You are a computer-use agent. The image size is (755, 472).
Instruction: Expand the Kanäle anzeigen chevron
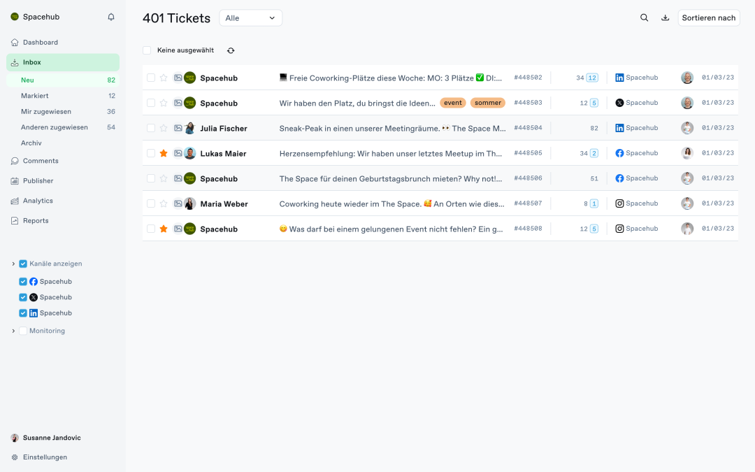(13, 264)
